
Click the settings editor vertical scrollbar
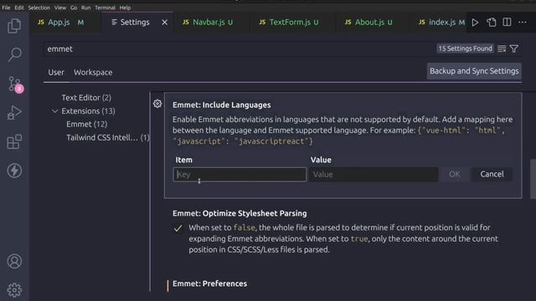(533, 179)
